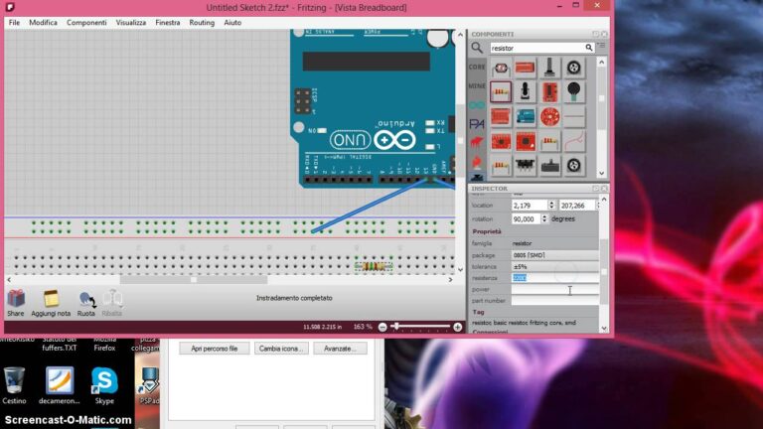763x429 pixels.
Task: Select the black DIP switch part in the bottom row
Action: click(525, 166)
